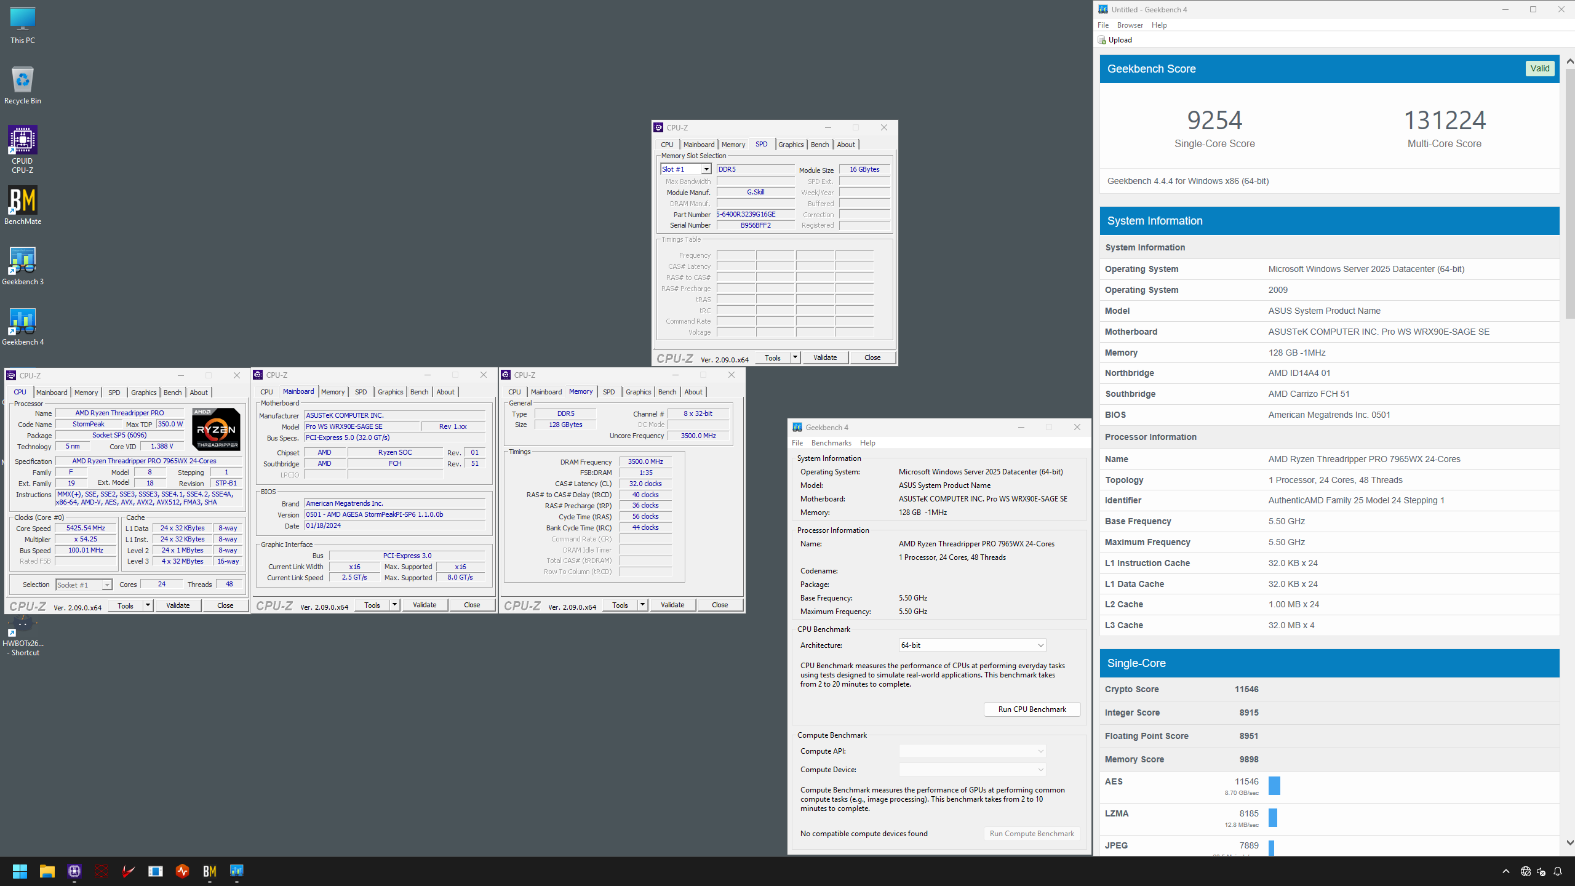The width and height of the screenshot is (1575, 886).
Task: Open Benchmarks menu in Geekbench 4 window
Action: [831, 443]
